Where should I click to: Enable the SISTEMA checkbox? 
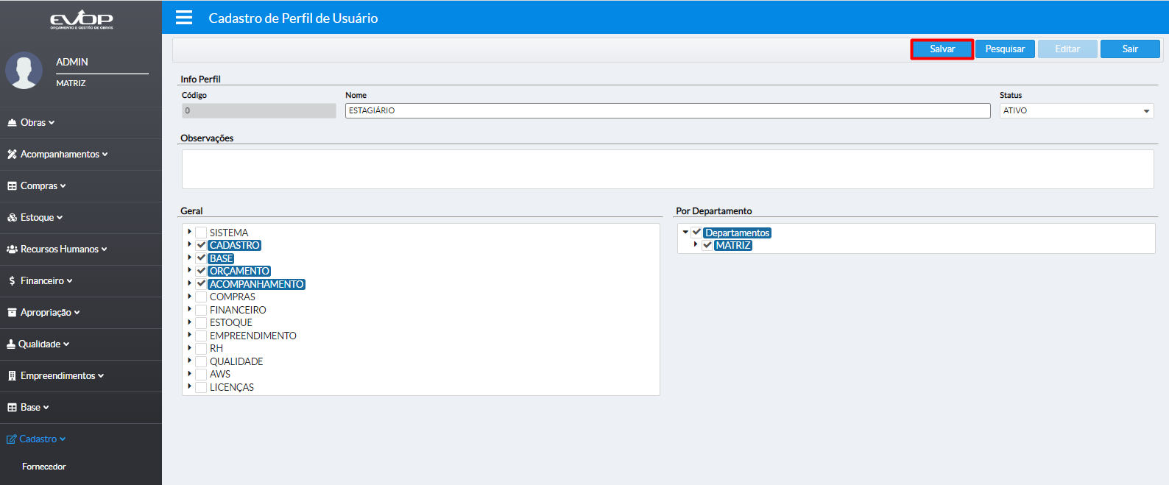201,233
